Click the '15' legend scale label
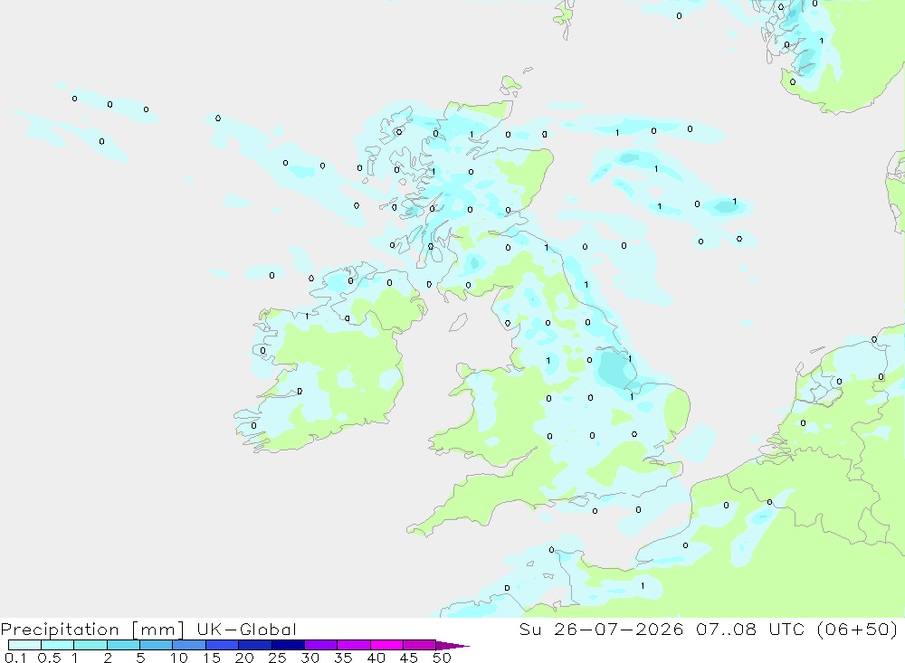 [x=212, y=658]
